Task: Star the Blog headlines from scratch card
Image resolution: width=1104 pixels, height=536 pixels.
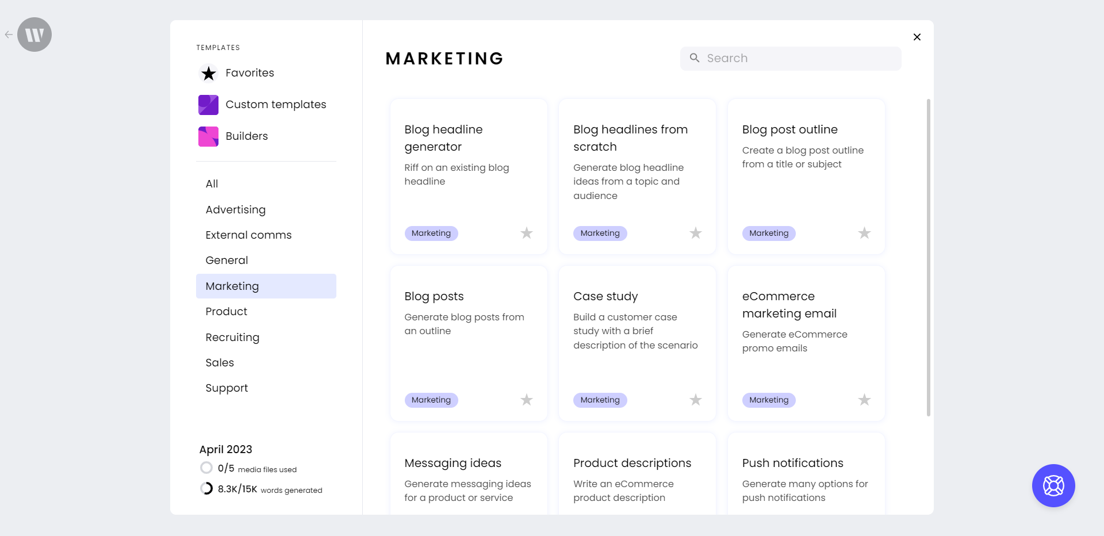Action: coord(696,233)
